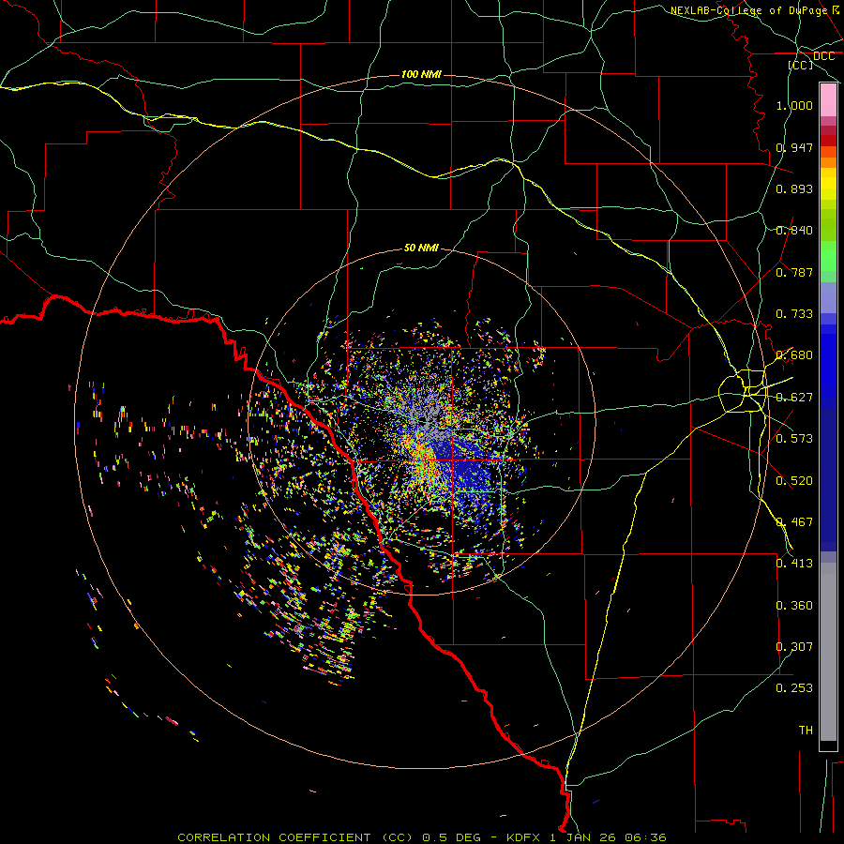The width and height of the screenshot is (844, 844).
Task: Click the 0.520 color scale value
Action: [x=794, y=481]
